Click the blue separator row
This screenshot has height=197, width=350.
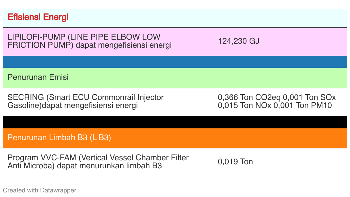tap(175, 62)
